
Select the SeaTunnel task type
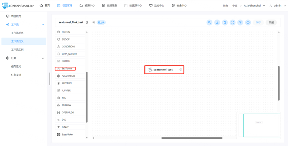(70, 69)
